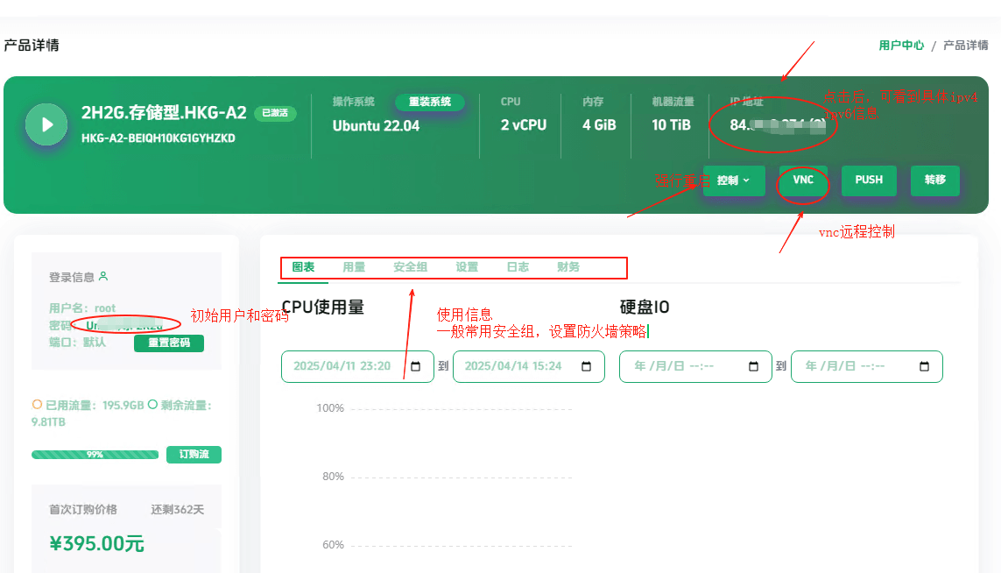
Task: Go to 用户中心 breadcrumb link
Action: coord(901,46)
